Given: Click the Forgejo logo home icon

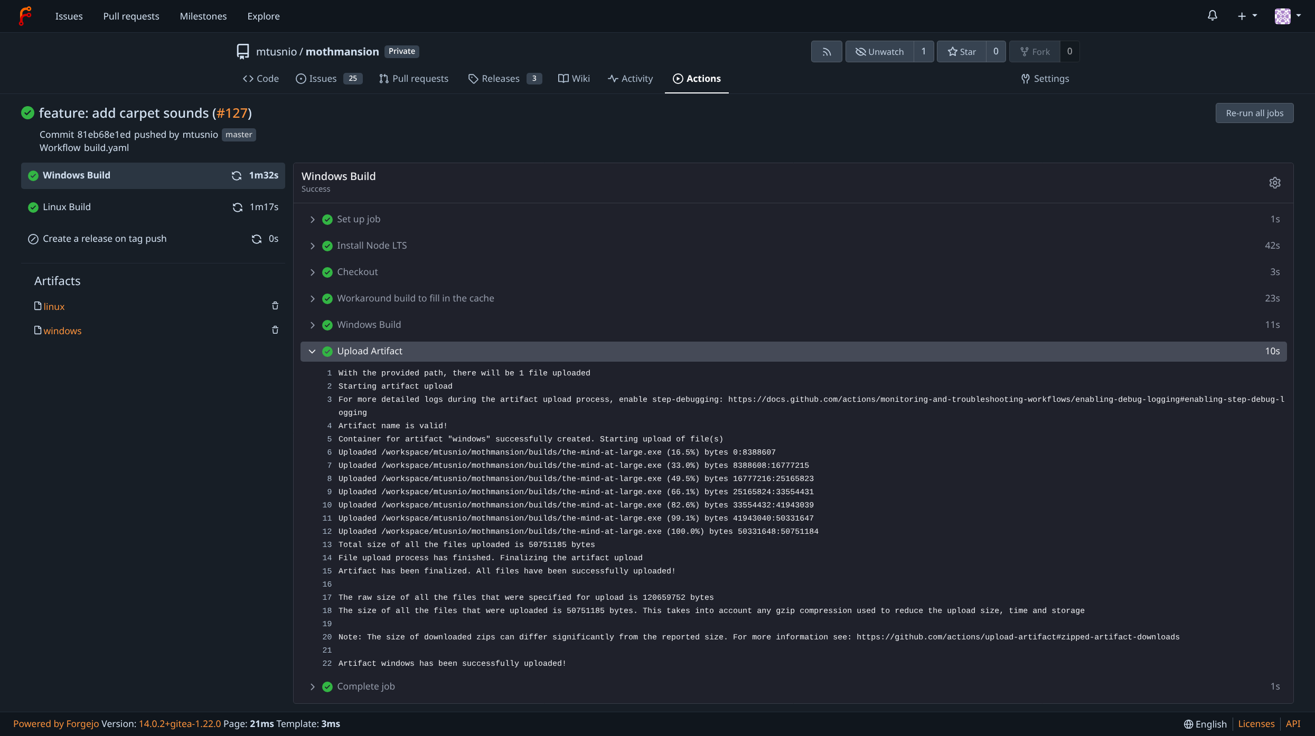Looking at the screenshot, I should coord(25,16).
